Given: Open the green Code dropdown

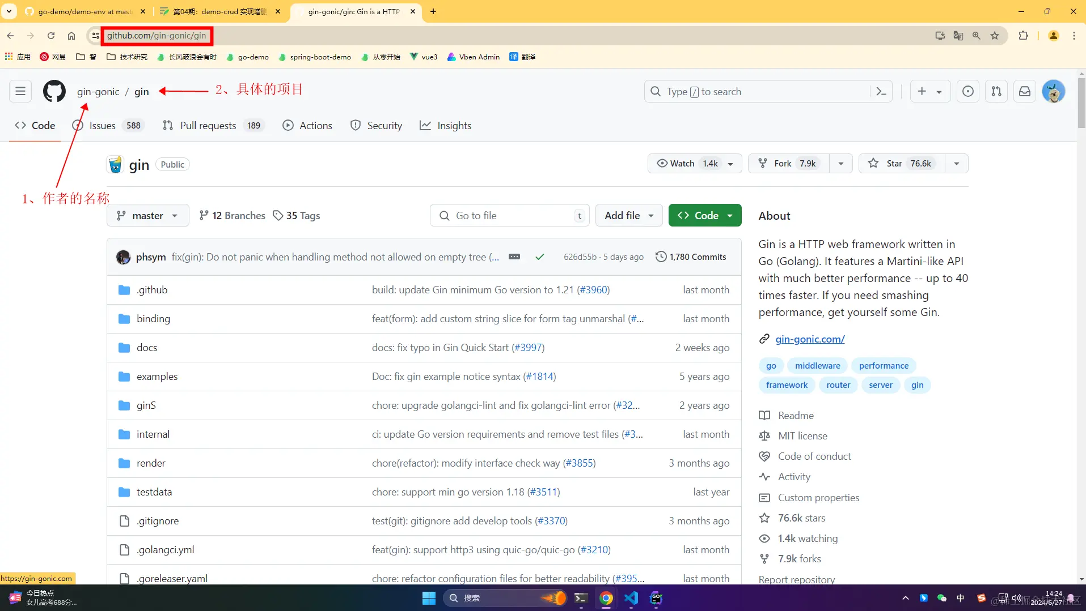Looking at the screenshot, I should 705,216.
